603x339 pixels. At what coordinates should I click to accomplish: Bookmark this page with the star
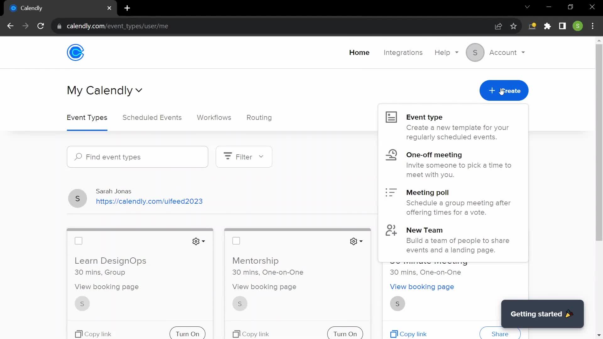[513, 26]
